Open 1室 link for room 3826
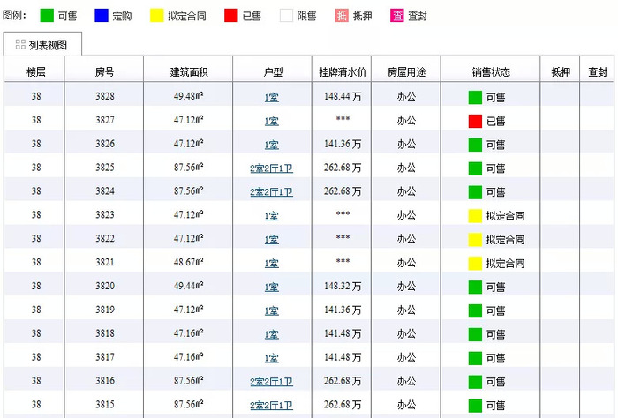 [272, 145]
